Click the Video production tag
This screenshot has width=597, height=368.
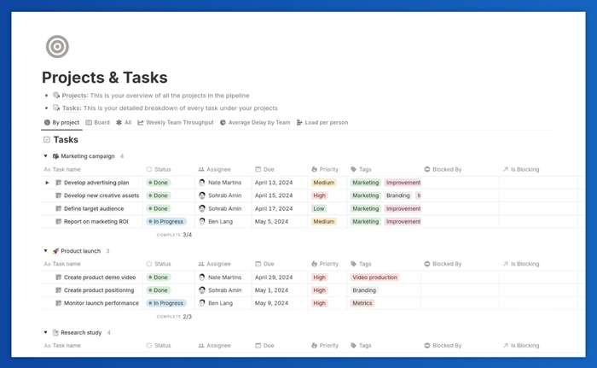point(374,277)
